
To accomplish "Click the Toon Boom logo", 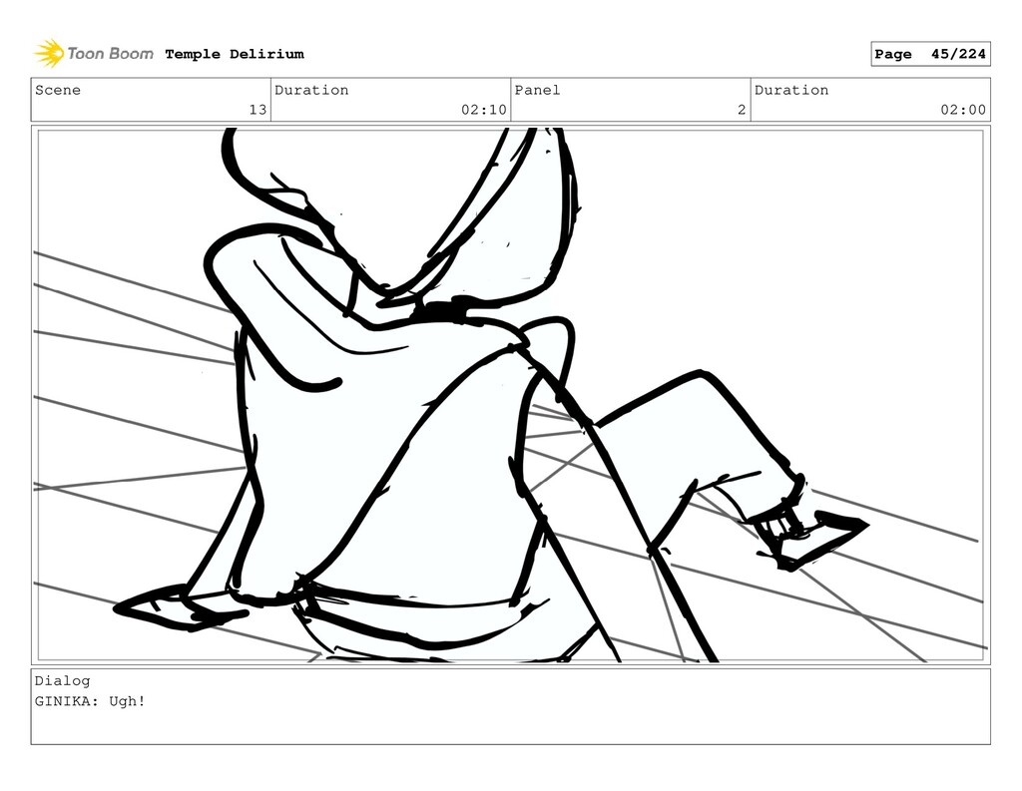I will 94,54.
